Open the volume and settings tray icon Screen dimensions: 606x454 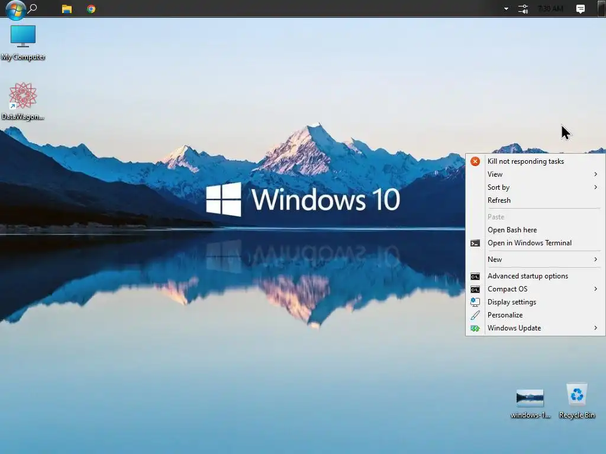(523, 9)
